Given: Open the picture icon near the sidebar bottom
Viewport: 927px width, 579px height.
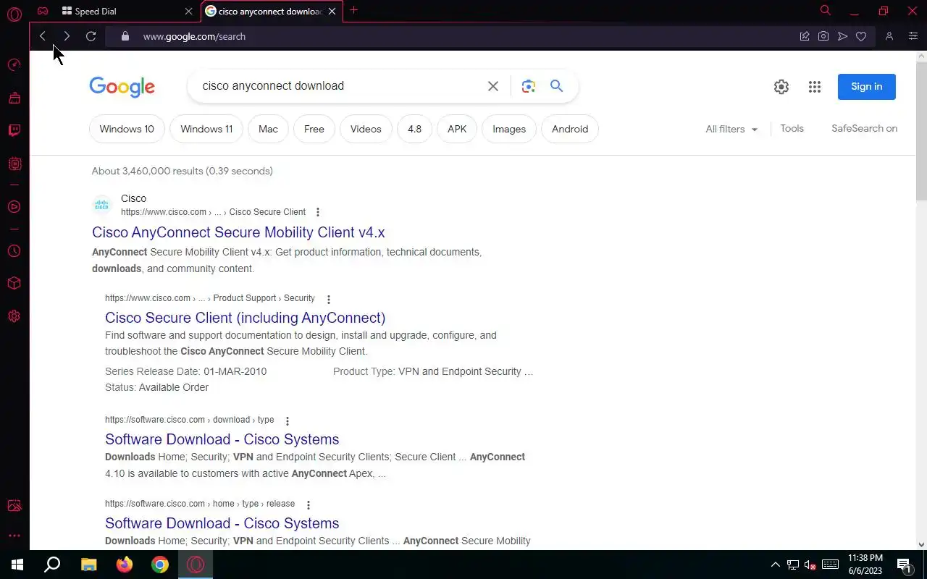Looking at the screenshot, I should 14,506.
